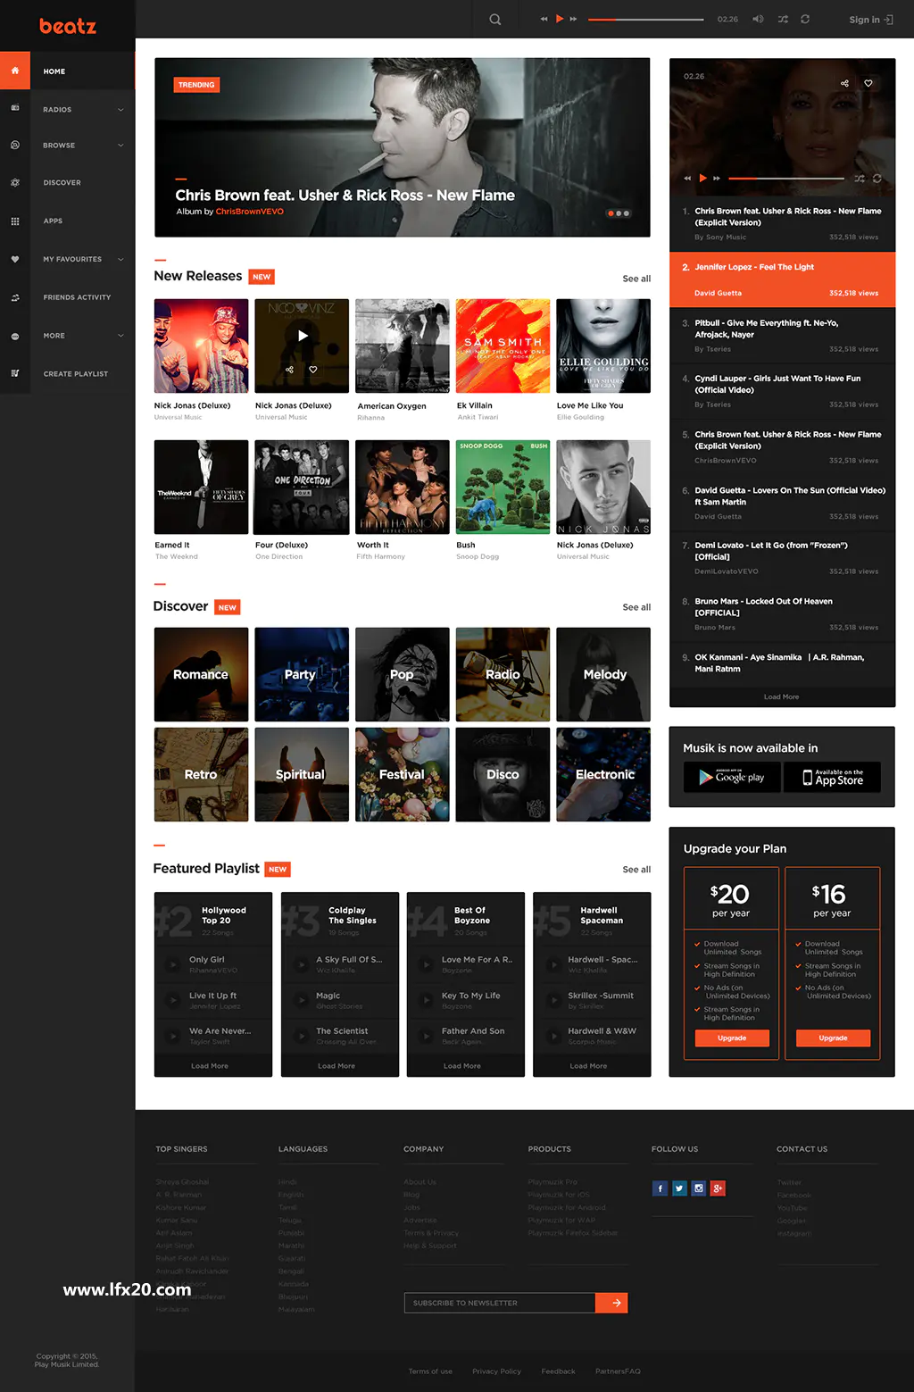Open Discover in the sidebar
This screenshot has height=1392, width=914.
[62, 183]
